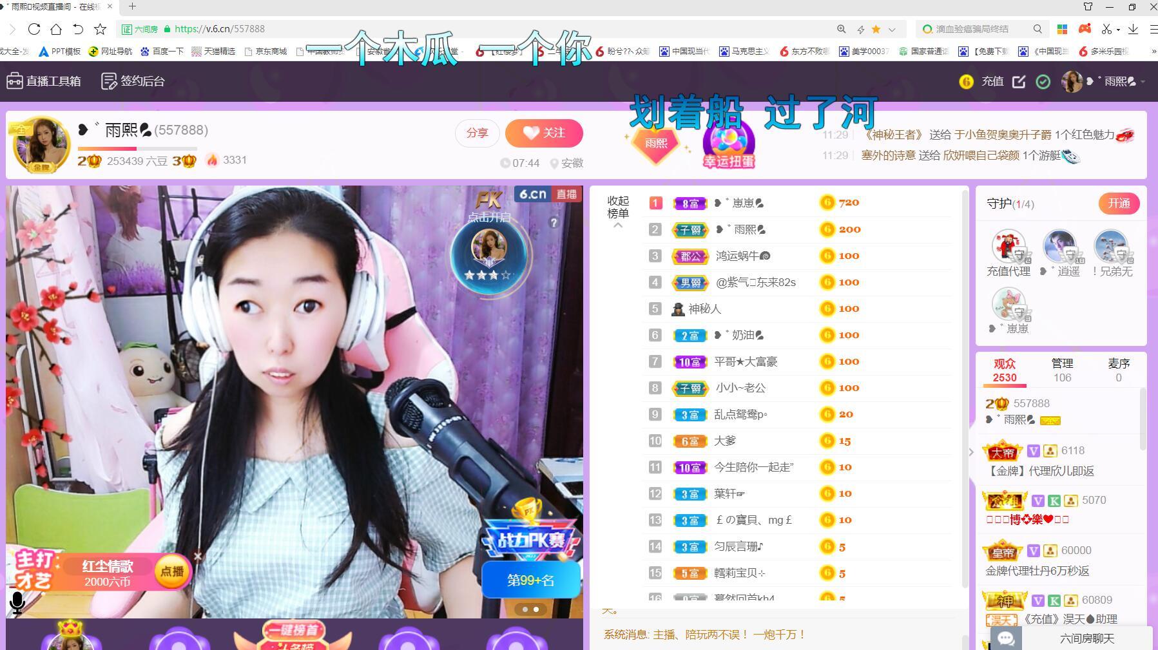Image resolution: width=1158 pixels, height=650 pixels.
Task: Collapse the ranking list 收起榜单
Action: (x=618, y=212)
